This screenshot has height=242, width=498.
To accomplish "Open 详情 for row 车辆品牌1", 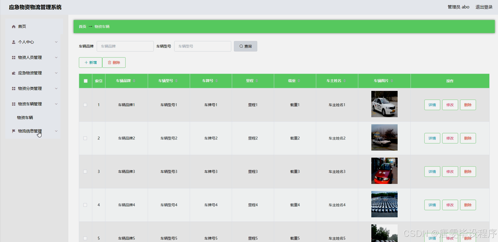I will [x=432, y=105].
